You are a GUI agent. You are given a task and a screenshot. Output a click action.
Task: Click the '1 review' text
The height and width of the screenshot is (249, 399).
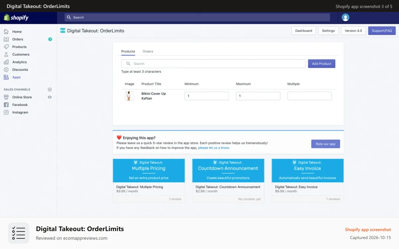pyautogui.click(x=175, y=199)
